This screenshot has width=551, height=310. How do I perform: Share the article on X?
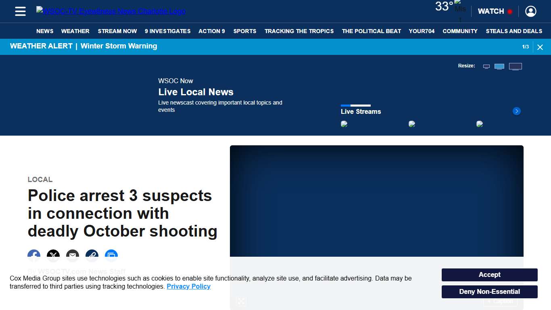tap(53, 256)
